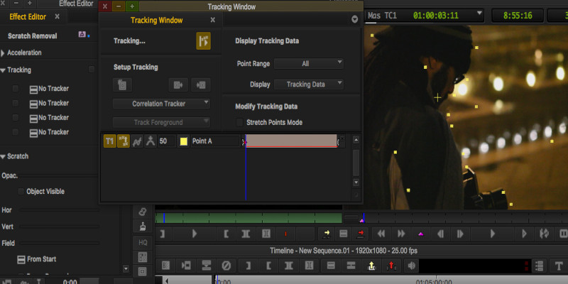
Task: Click the tracker points display icon beside T1
Action: coord(123,141)
